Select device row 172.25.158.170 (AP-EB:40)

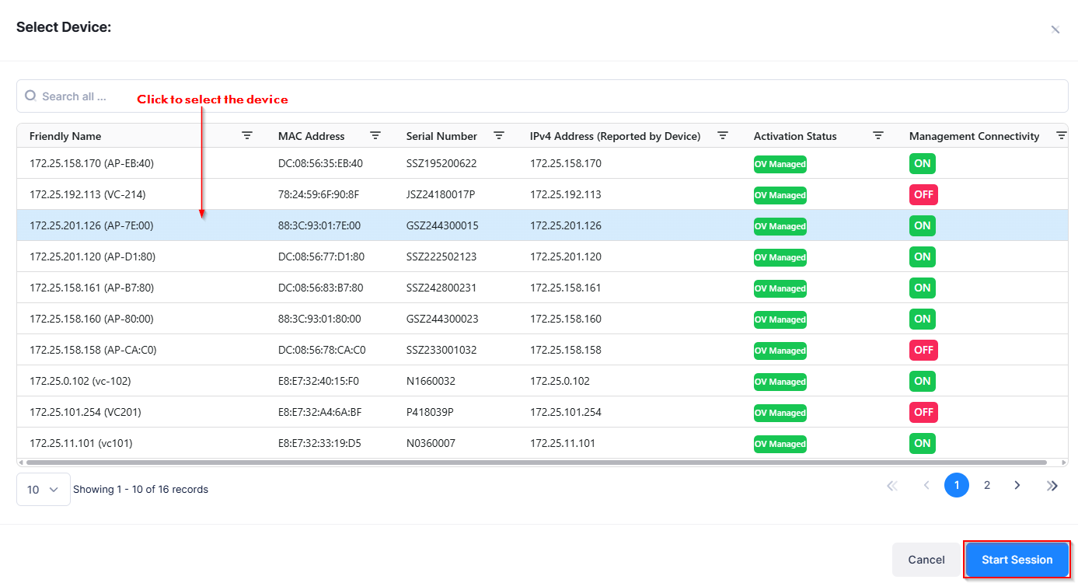coord(92,163)
